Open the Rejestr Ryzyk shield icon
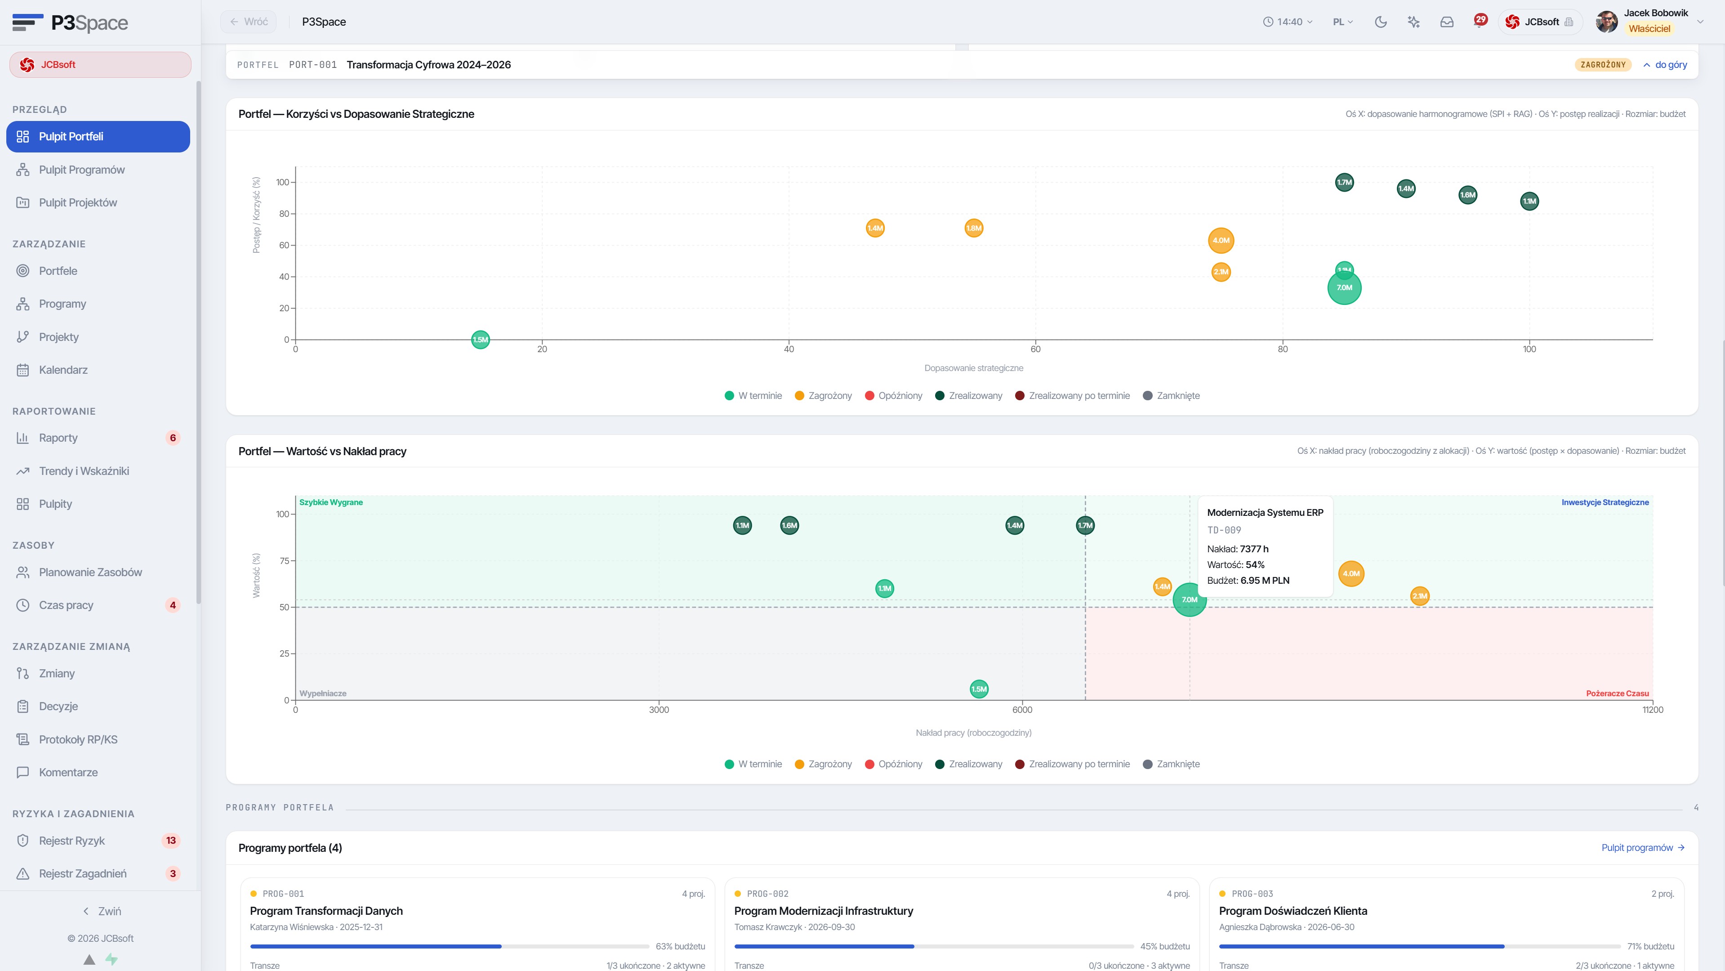Viewport: 1725px width, 971px height. click(x=23, y=840)
